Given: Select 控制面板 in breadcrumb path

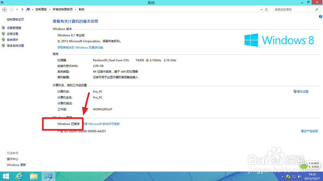Looking at the screenshot, I should (41, 9).
